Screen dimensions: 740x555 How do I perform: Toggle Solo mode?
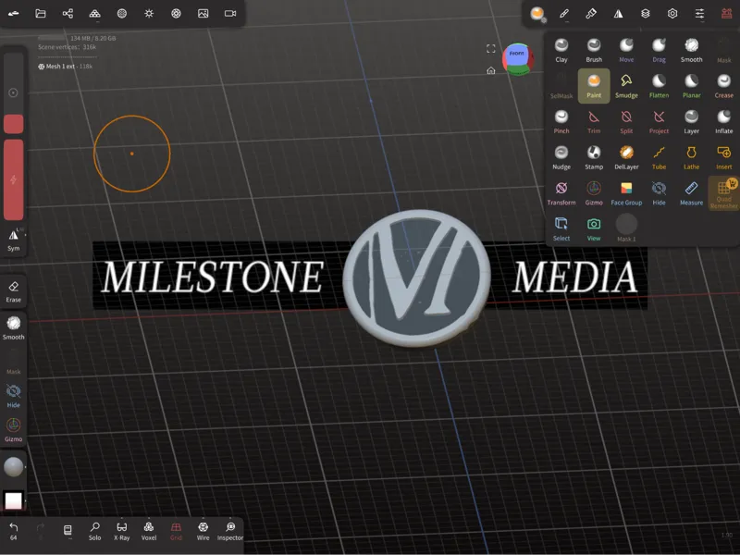point(94,531)
